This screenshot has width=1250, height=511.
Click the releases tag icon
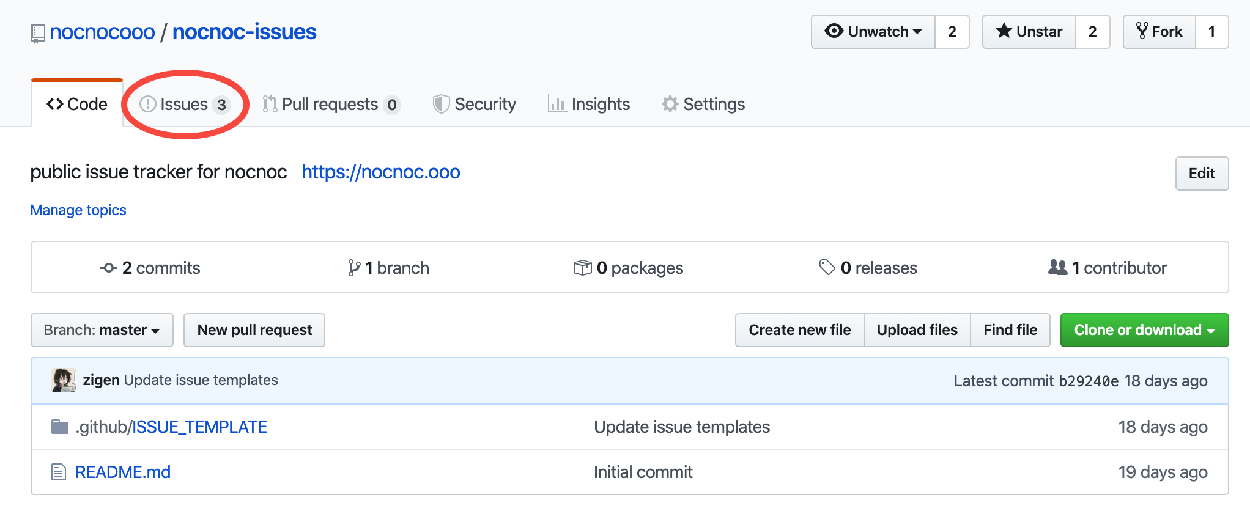click(x=827, y=268)
